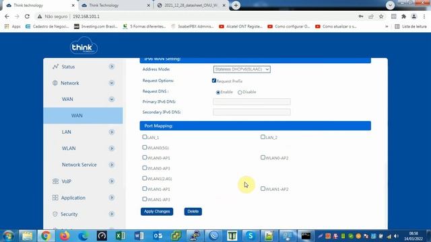Click the Apply Changes button
431x242 pixels.
point(157,212)
